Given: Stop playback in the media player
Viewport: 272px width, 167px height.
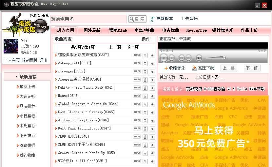Looking at the screenshot, I should tap(172, 58).
